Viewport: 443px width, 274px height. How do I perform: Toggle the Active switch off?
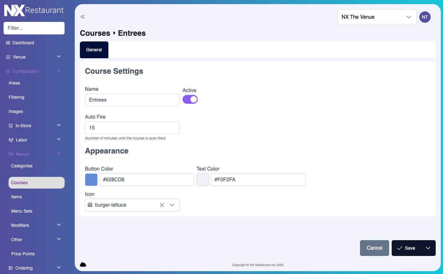click(x=190, y=100)
